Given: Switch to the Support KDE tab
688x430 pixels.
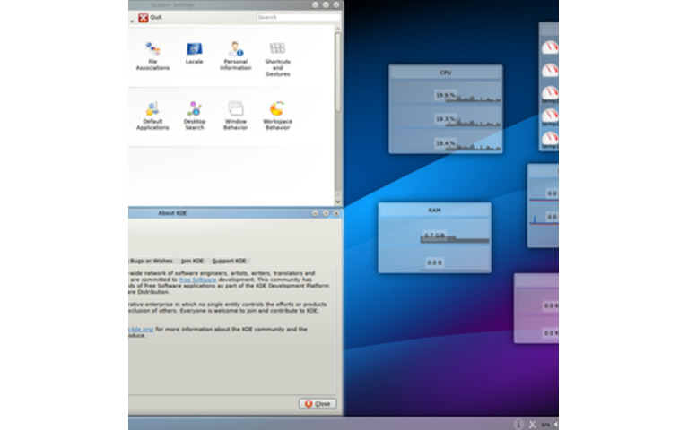Looking at the screenshot, I should tap(229, 261).
